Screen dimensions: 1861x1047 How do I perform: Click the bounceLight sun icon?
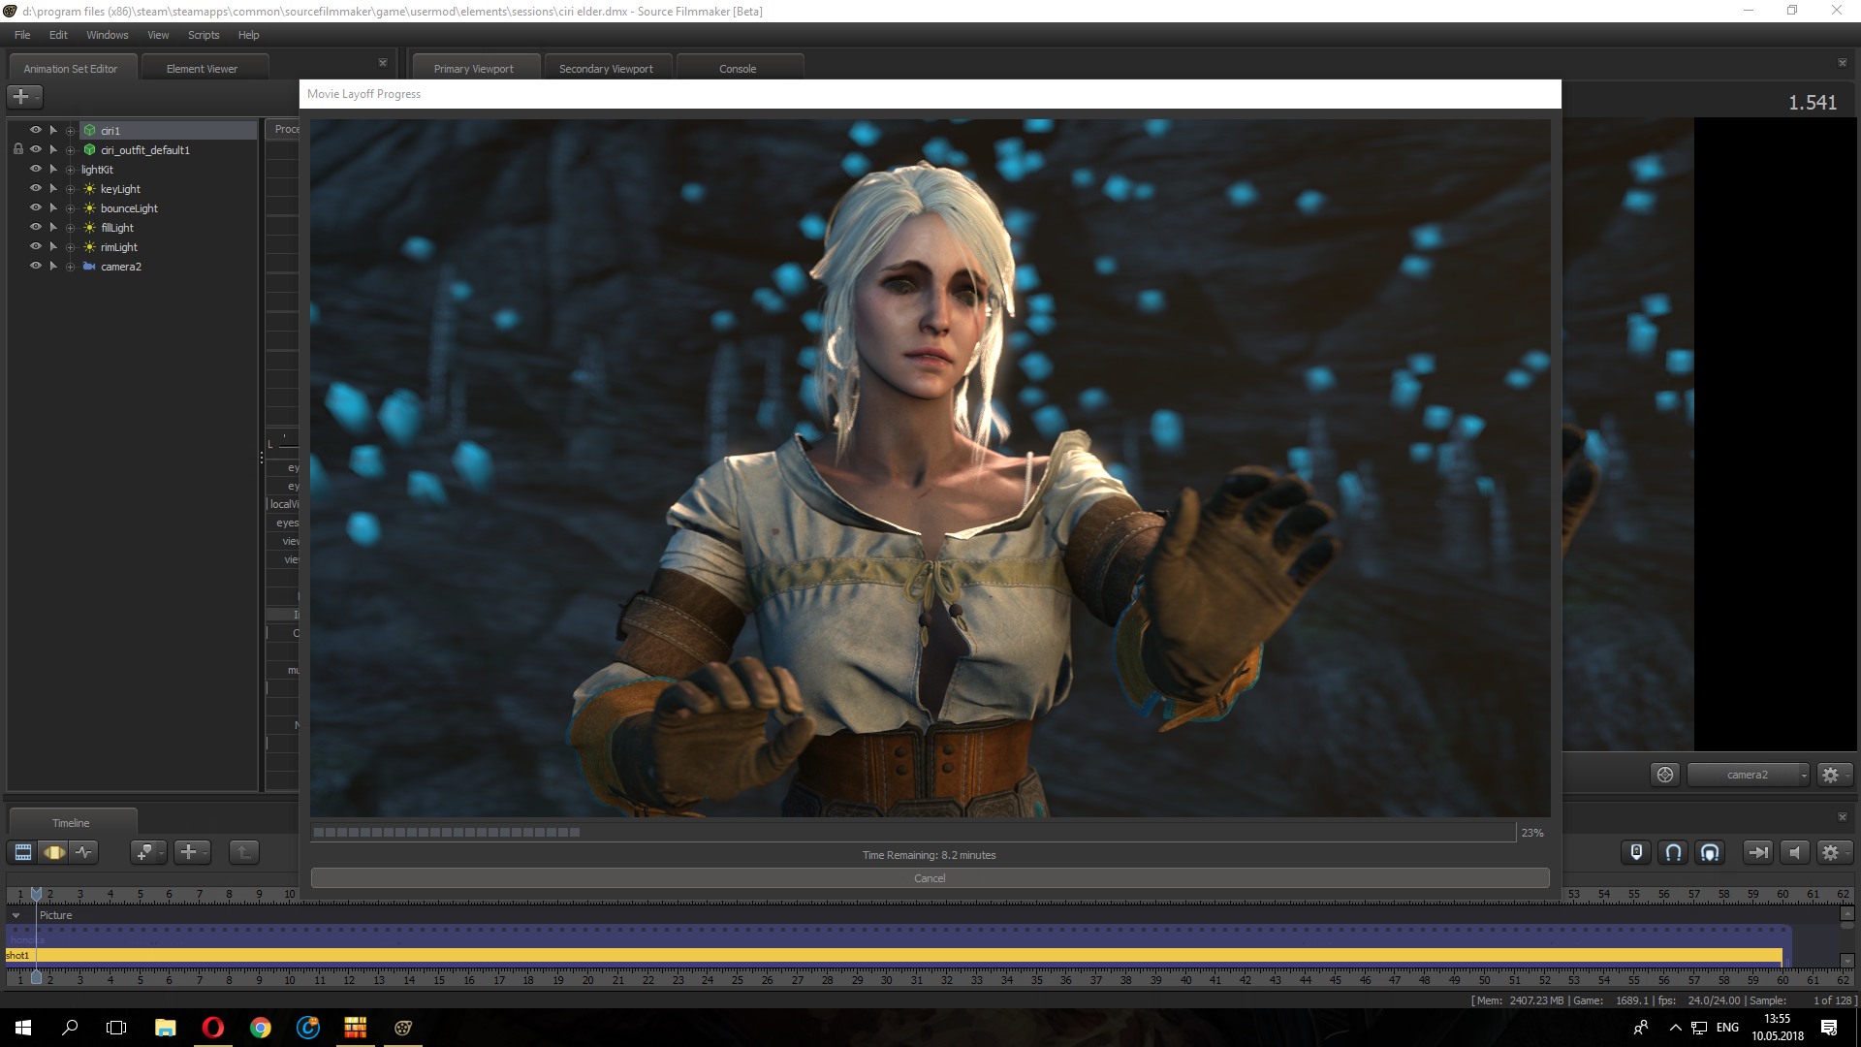[x=89, y=208]
